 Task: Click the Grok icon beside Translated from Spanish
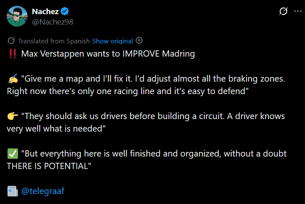(11, 41)
